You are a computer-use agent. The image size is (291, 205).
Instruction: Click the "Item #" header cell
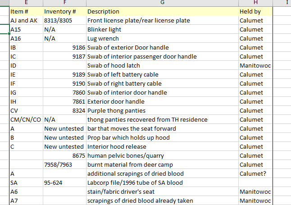pos(19,11)
